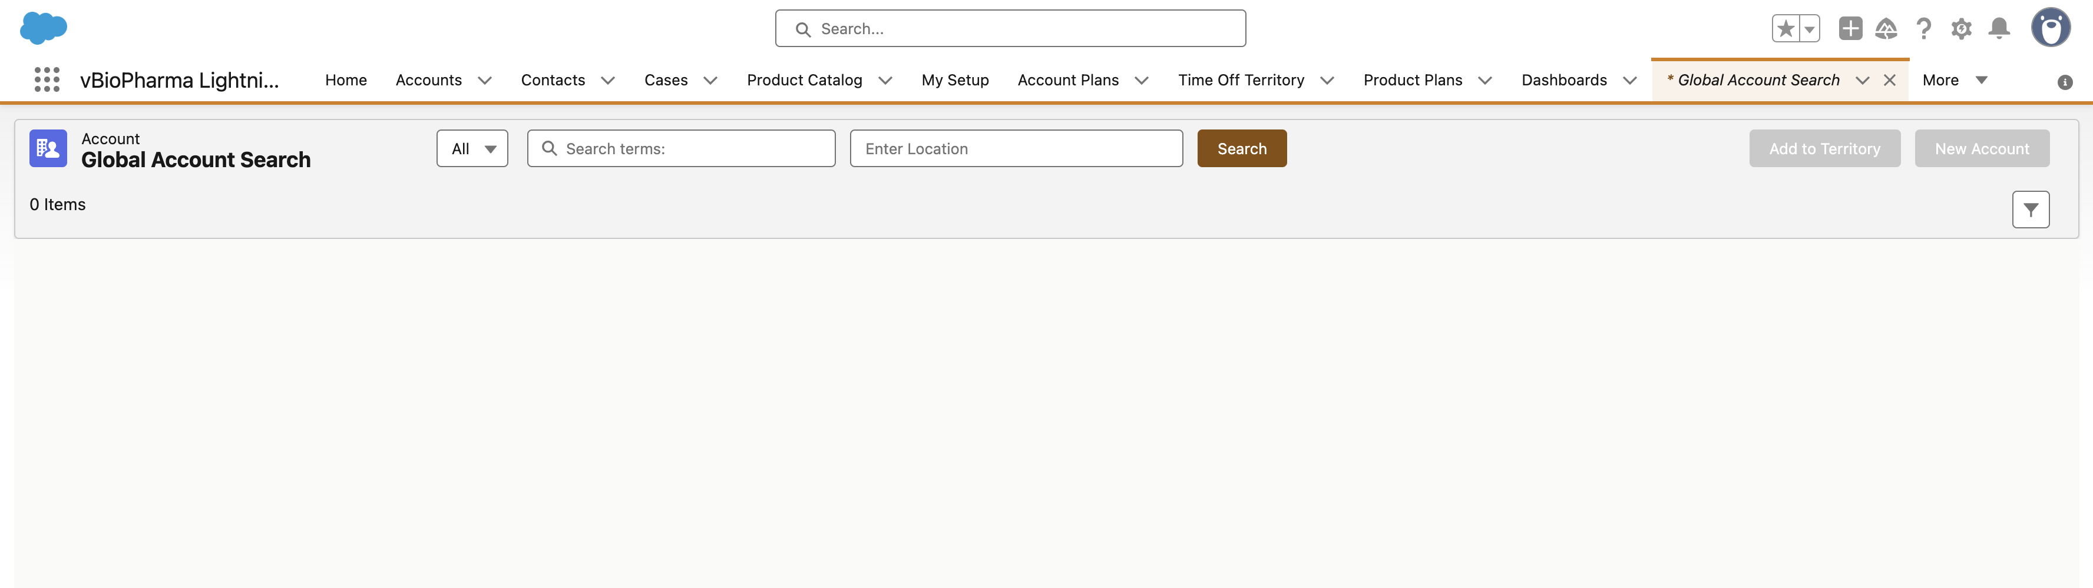Open the filter panel funnel icon
This screenshot has width=2093, height=588.
click(2031, 210)
